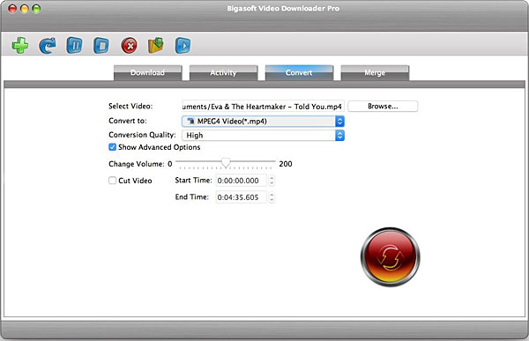Open the Merge tab
Viewport: 529px width, 341px height.
tap(375, 73)
